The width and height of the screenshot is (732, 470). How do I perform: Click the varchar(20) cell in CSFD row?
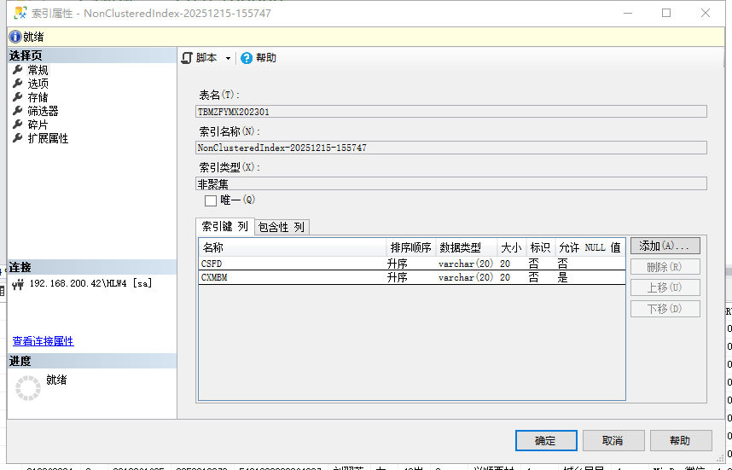(x=466, y=264)
